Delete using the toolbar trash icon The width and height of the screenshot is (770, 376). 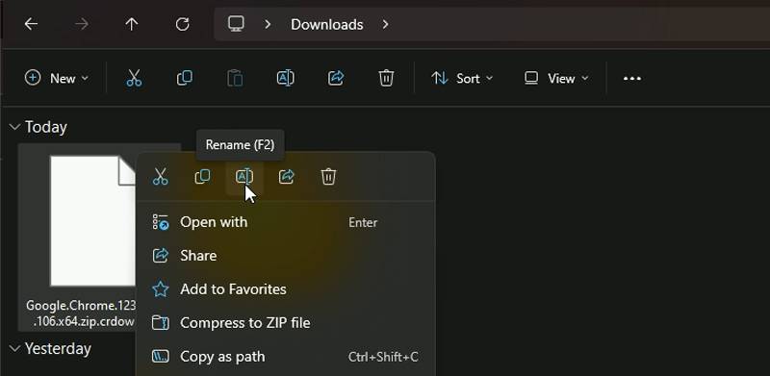pos(387,78)
